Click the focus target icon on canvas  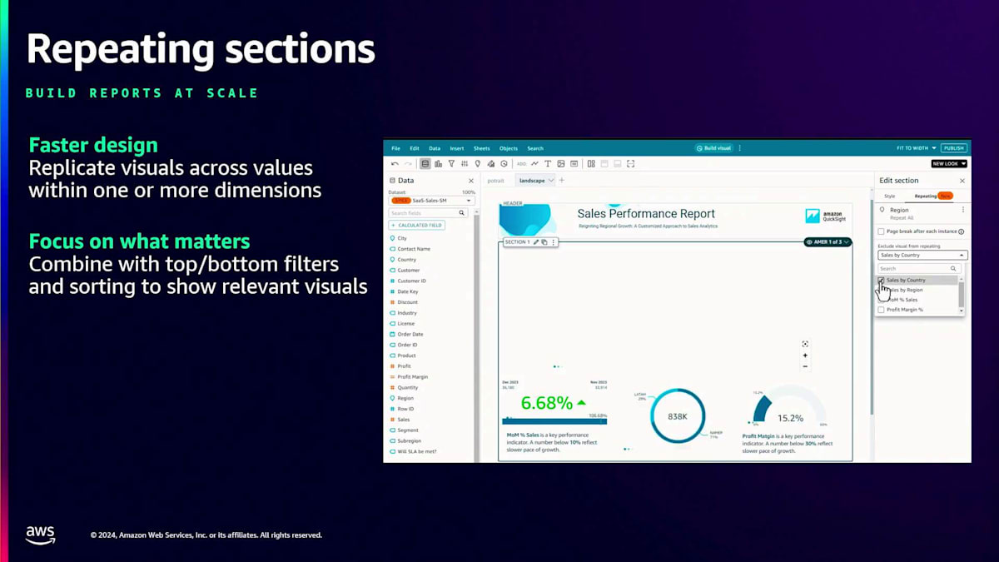(x=805, y=344)
